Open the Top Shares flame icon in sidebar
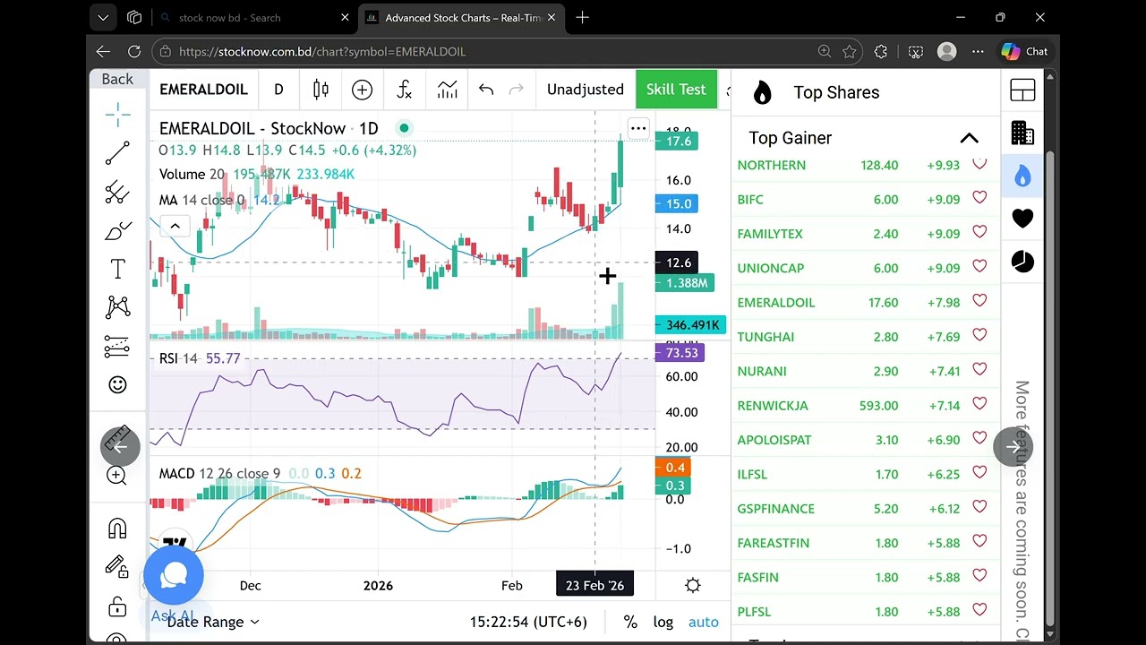This screenshot has width=1146, height=645. tap(1022, 176)
